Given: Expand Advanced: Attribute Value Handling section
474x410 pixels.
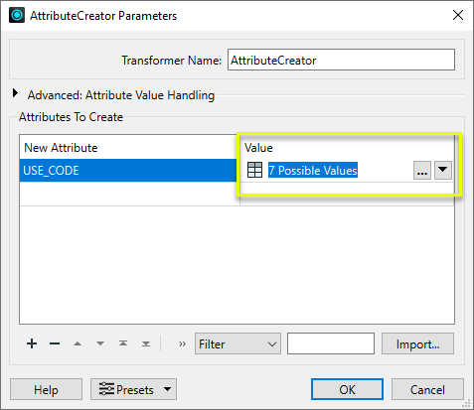Looking at the screenshot, I should tap(15, 93).
